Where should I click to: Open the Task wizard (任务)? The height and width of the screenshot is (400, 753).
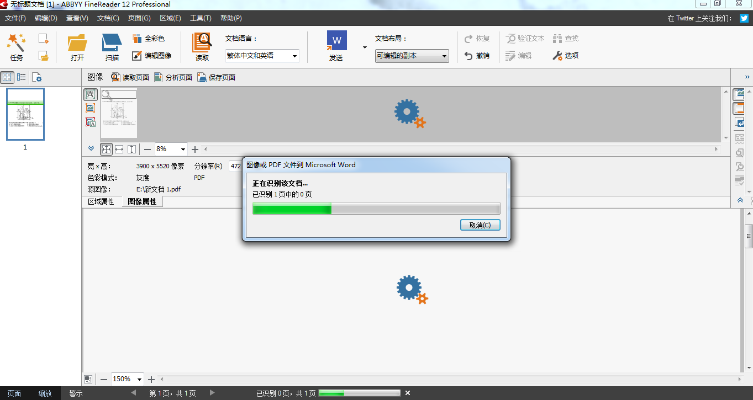pyautogui.click(x=17, y=47)
